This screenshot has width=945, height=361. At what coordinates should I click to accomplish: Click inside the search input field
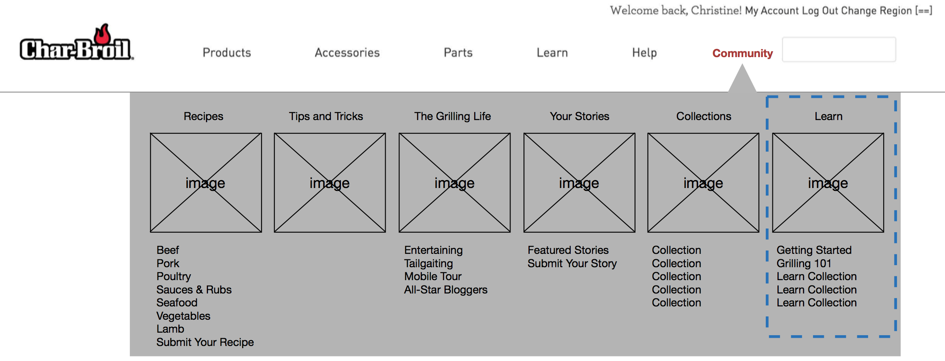click(838, 50)
